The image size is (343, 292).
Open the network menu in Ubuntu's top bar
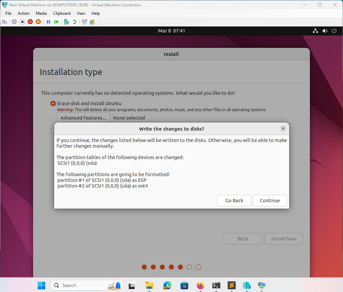tap(315, 30)
